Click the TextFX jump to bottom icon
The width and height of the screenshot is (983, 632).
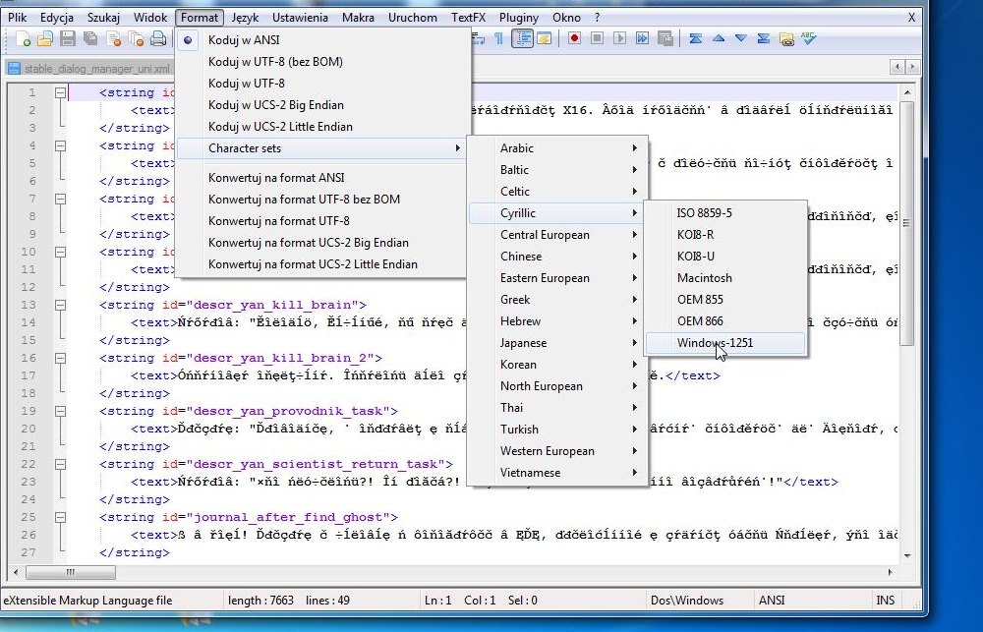coord(763,39)
